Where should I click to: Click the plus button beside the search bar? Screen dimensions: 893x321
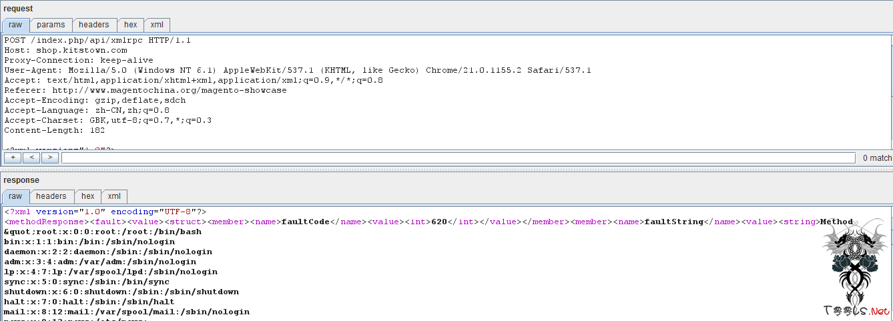(x=12, y=157)
